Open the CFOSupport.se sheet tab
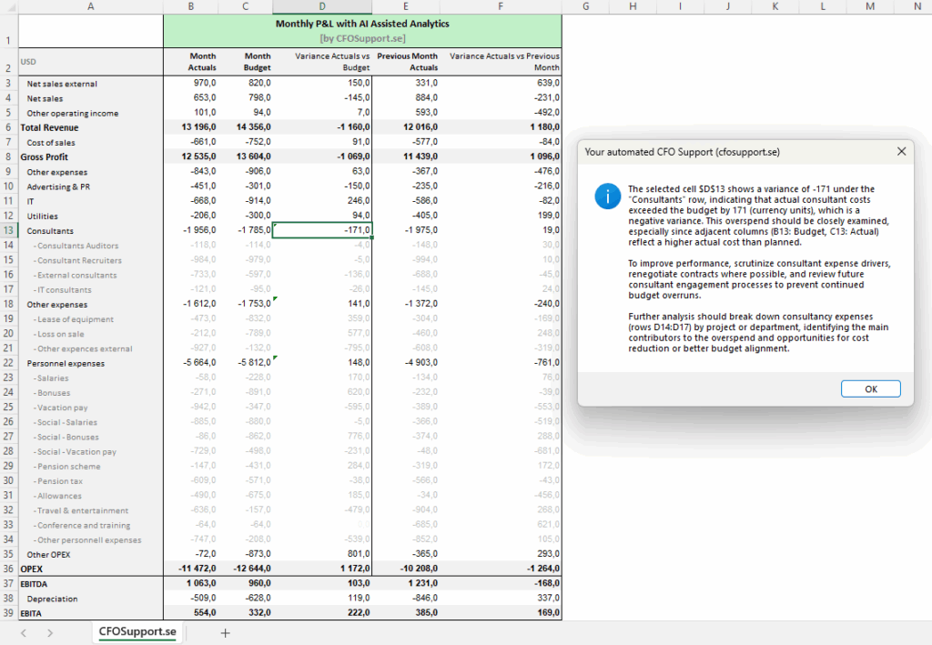This screenshot has width=932, height=645. [x=137, y=632]
